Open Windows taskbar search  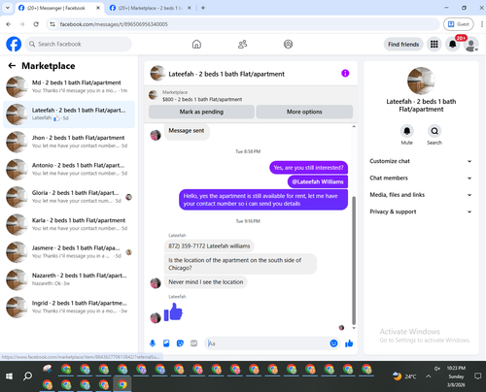coord(27,376)
